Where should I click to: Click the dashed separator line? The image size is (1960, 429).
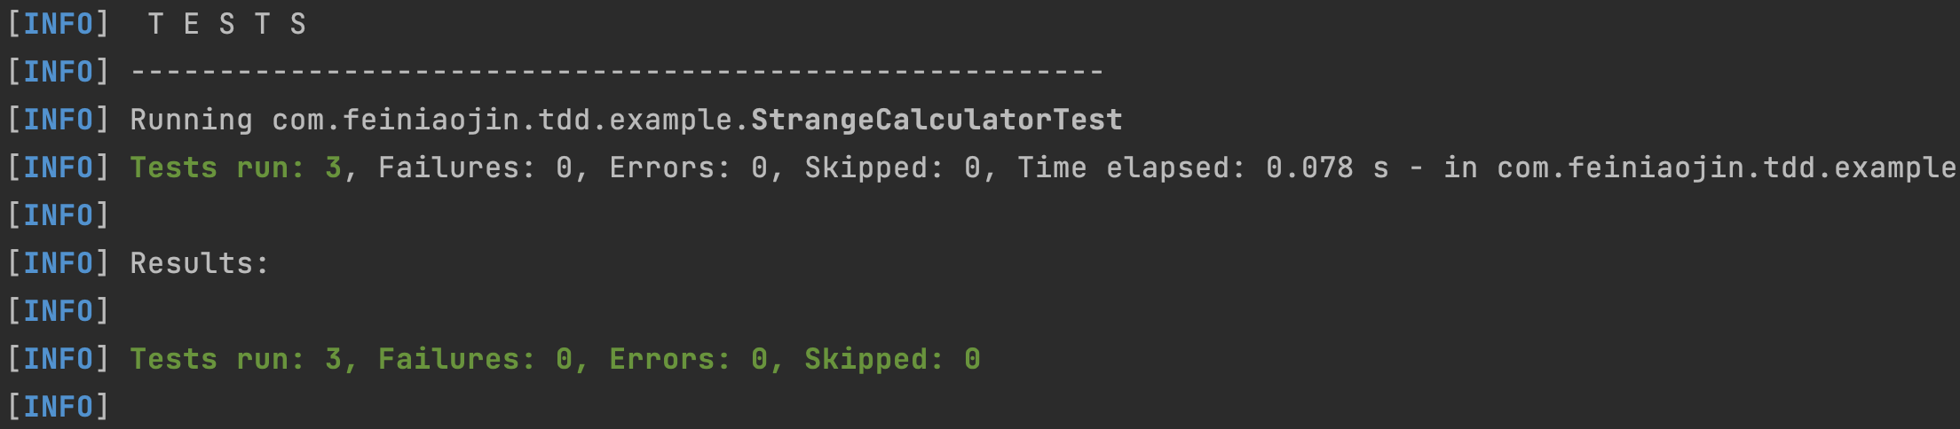617,72
